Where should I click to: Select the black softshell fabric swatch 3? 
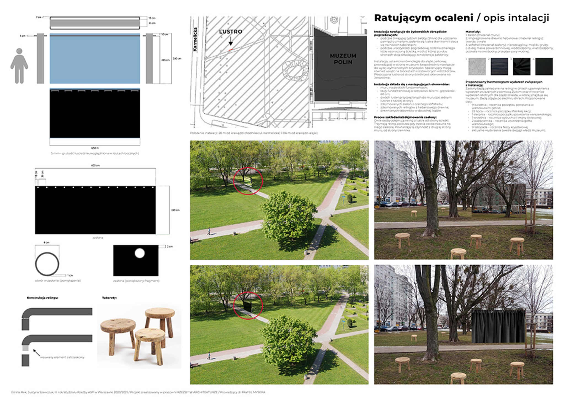[x=521, y=66]
